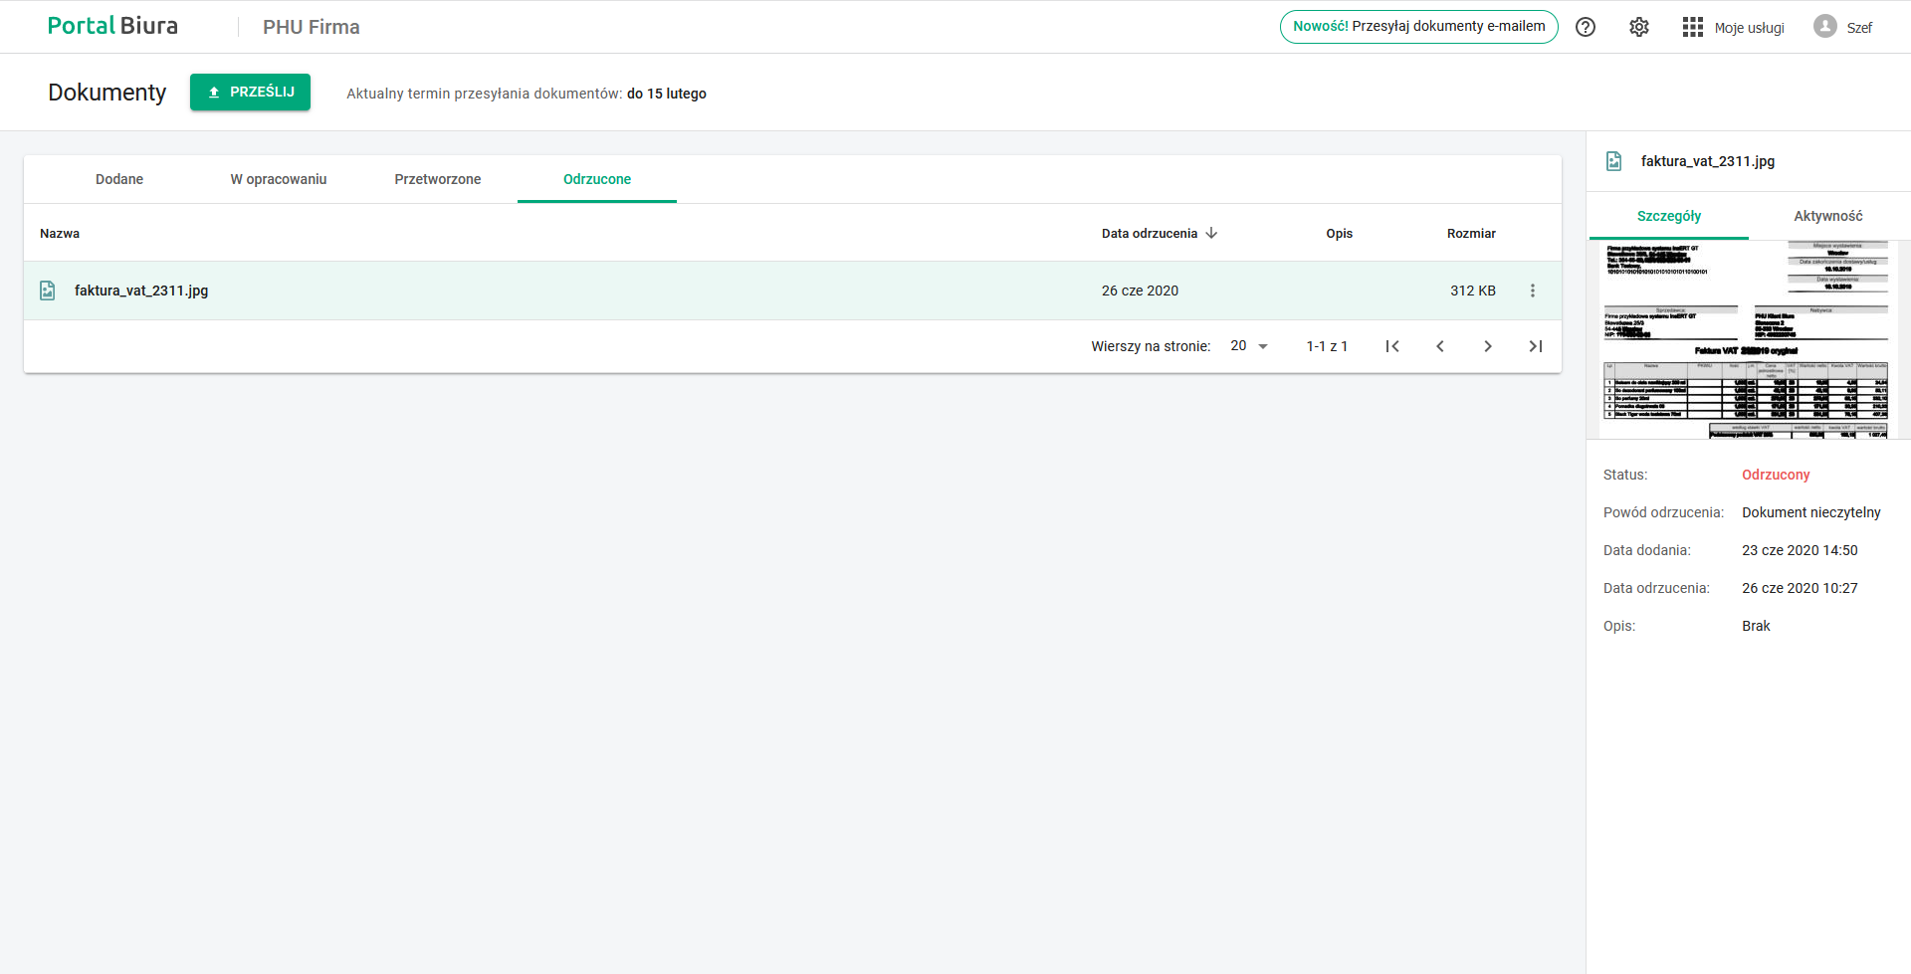
Task: Switch to the Dodane tab
Action: (x=119, y=179)
